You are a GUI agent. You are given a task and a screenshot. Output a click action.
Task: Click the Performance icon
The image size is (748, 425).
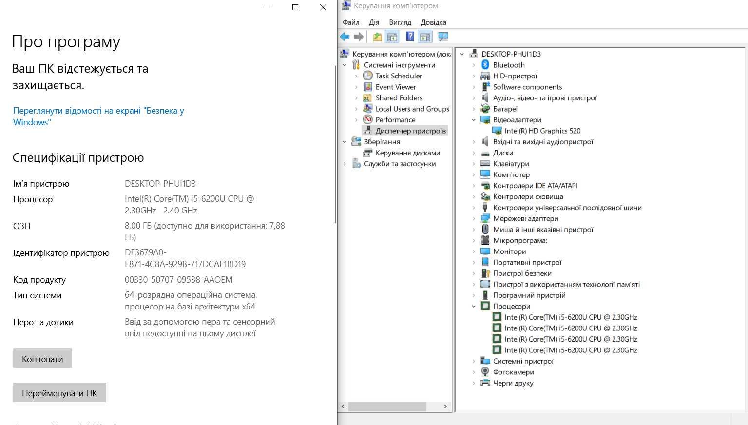pos(368,120)
